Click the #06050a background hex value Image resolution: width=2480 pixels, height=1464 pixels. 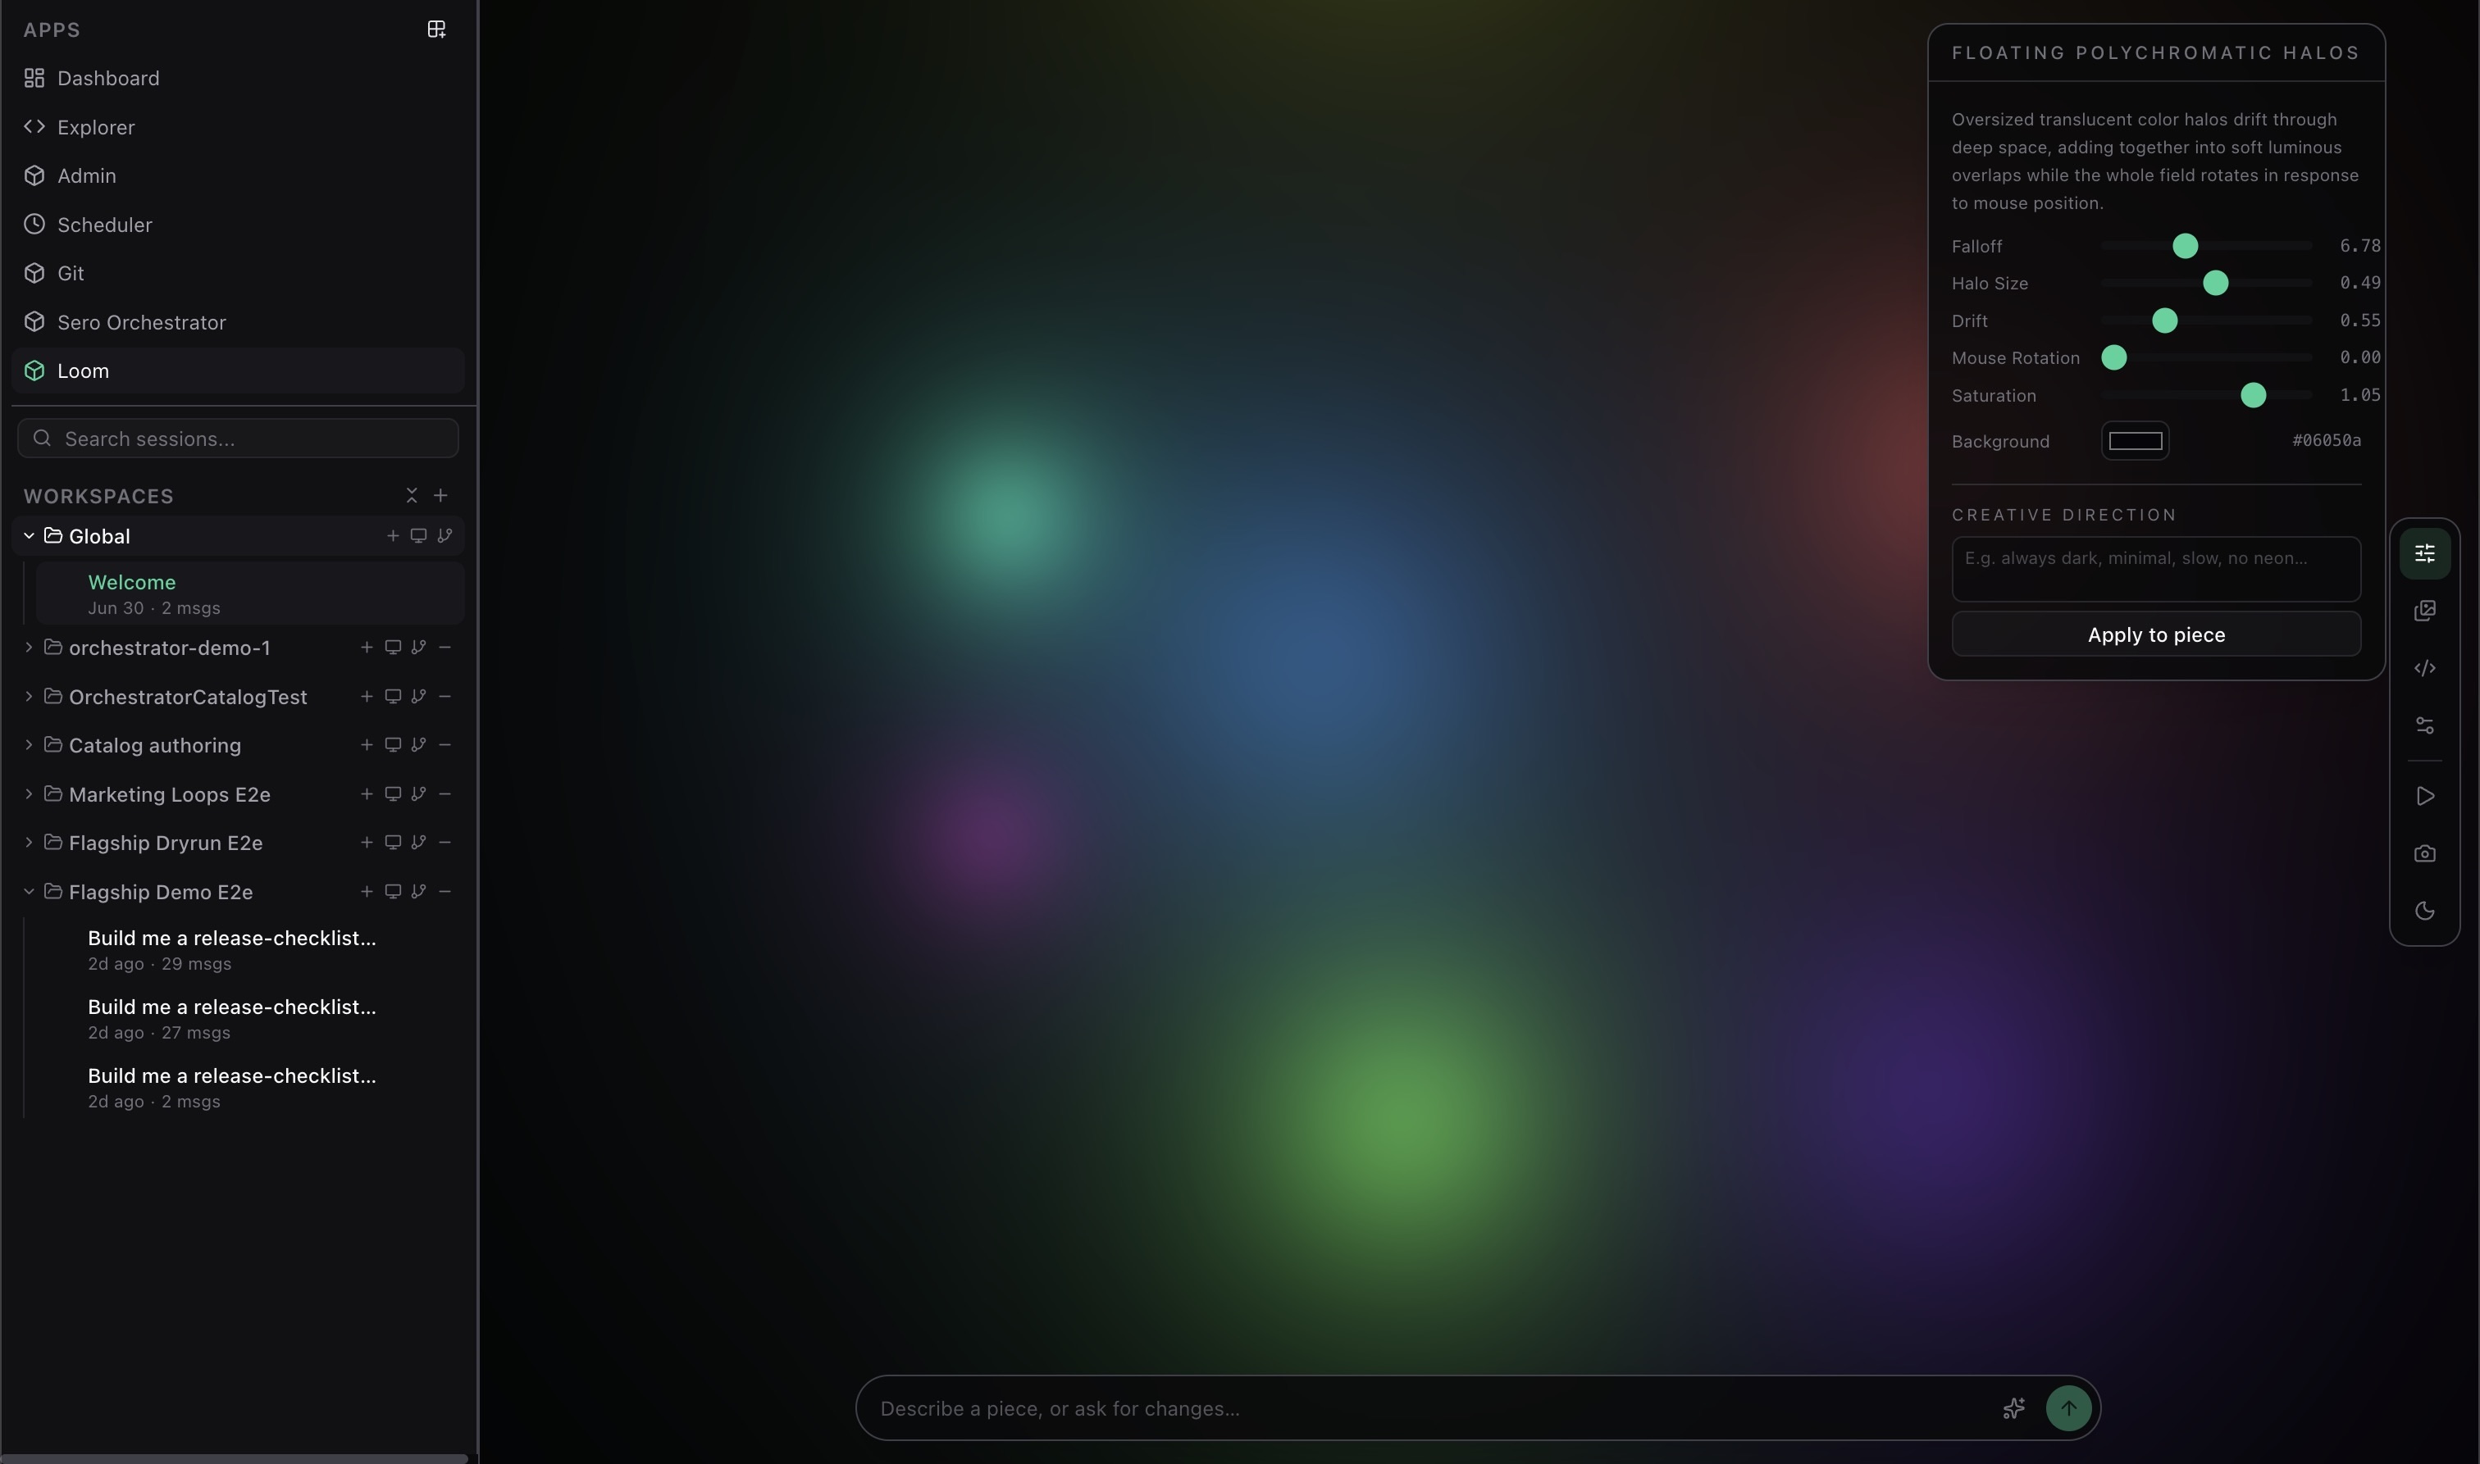2327,441
